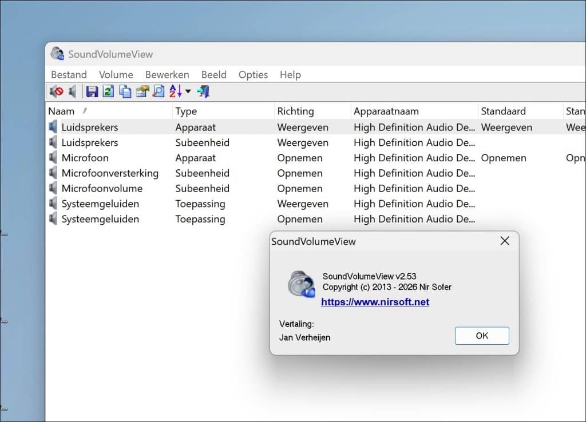Click the speaker icon beside Microfoonvolume

pyautogui.click(x=53, y=188)
